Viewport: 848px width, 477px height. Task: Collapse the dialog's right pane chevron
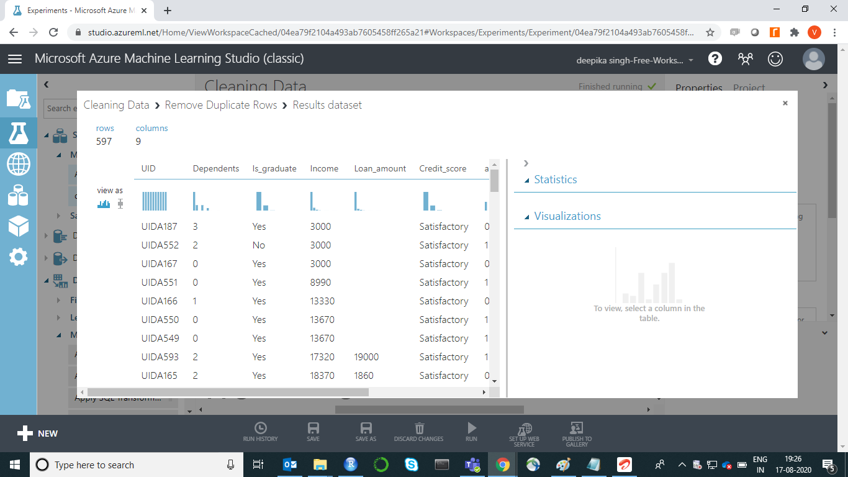(x=526, y=163)
